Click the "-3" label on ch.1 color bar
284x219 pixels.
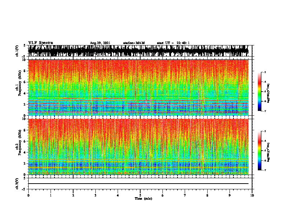(265, 72)
